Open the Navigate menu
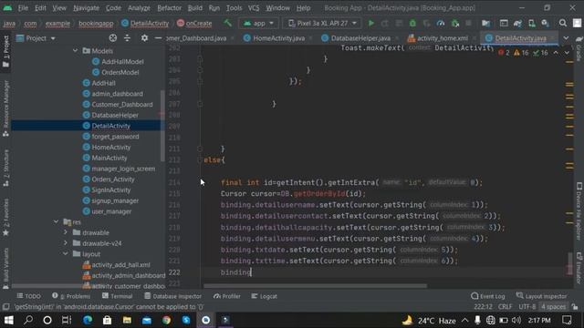 click(x=86, y=8)
